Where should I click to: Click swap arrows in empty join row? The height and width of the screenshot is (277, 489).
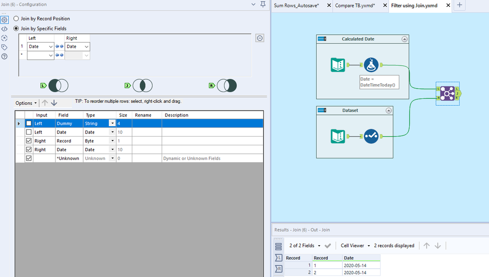click(x=59, y=55)
